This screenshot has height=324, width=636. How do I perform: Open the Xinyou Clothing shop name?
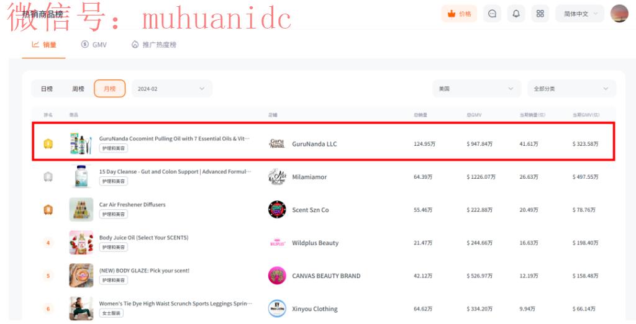[315, 309]
